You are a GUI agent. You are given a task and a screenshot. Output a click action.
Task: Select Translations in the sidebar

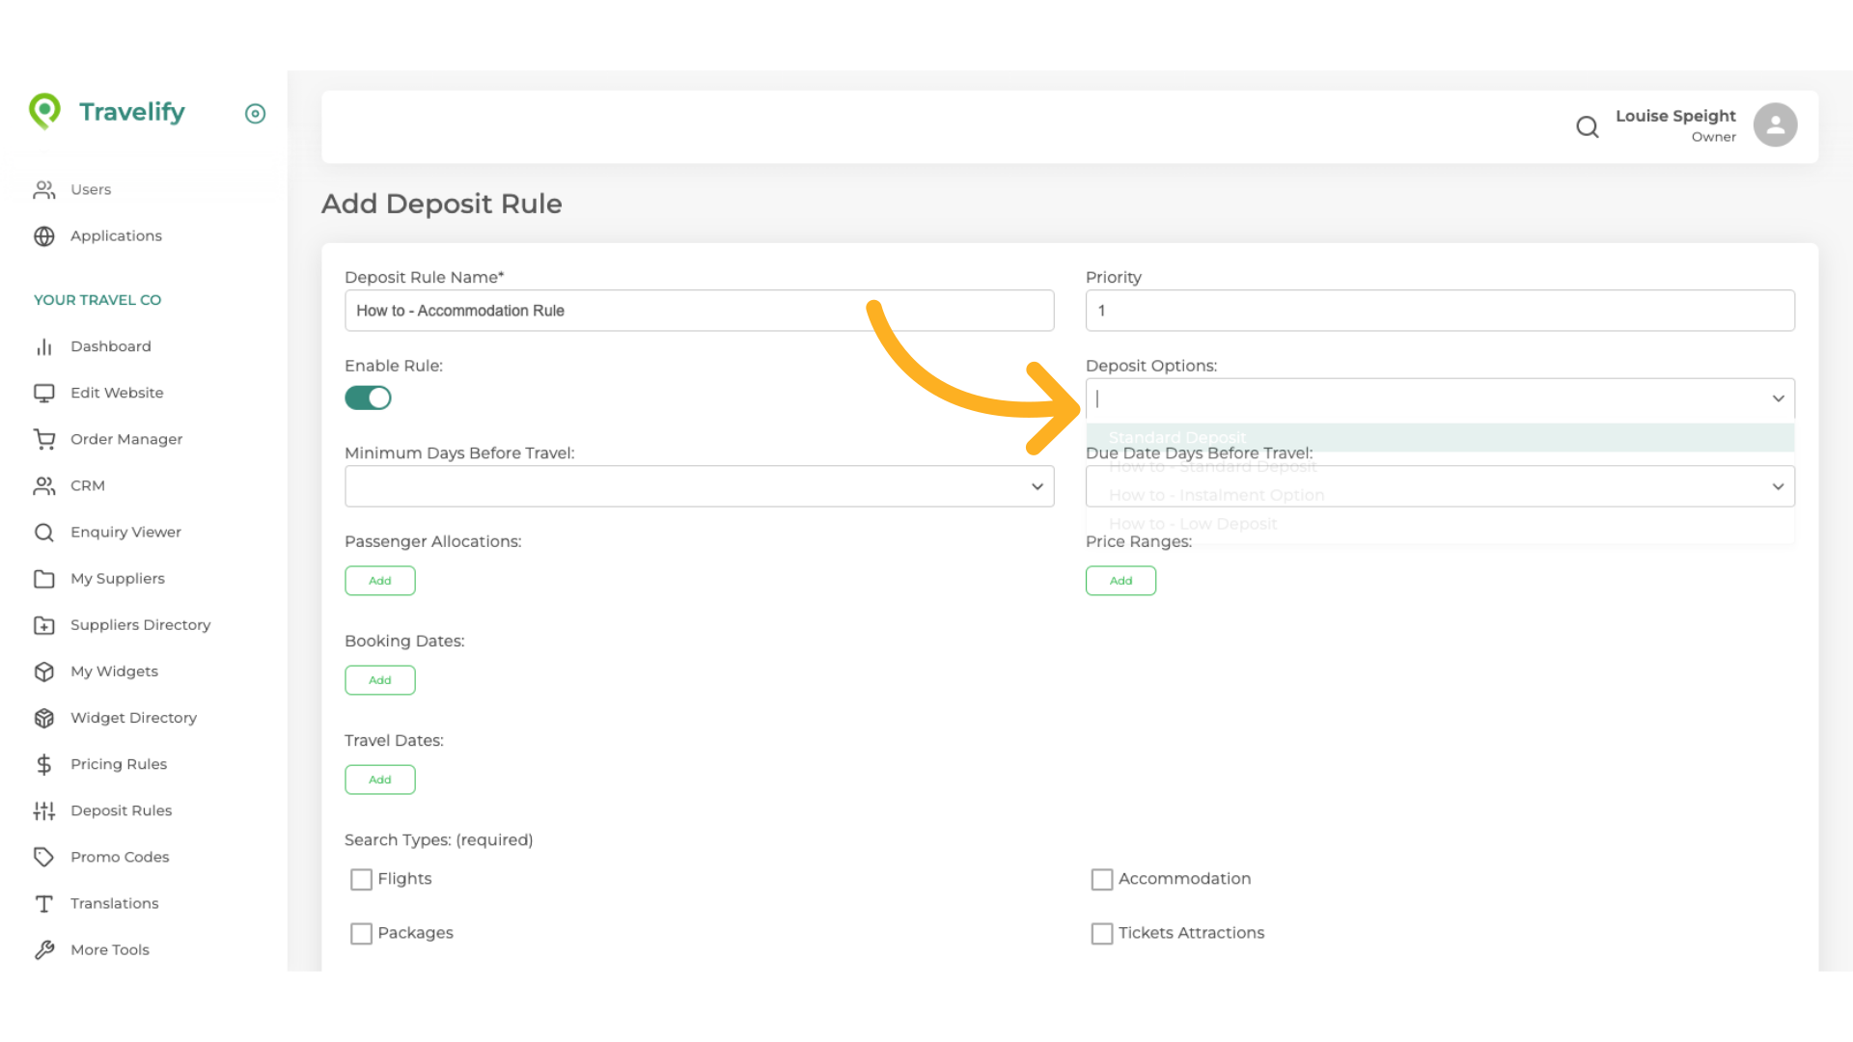pyautogui.click(x=115, y=903)
